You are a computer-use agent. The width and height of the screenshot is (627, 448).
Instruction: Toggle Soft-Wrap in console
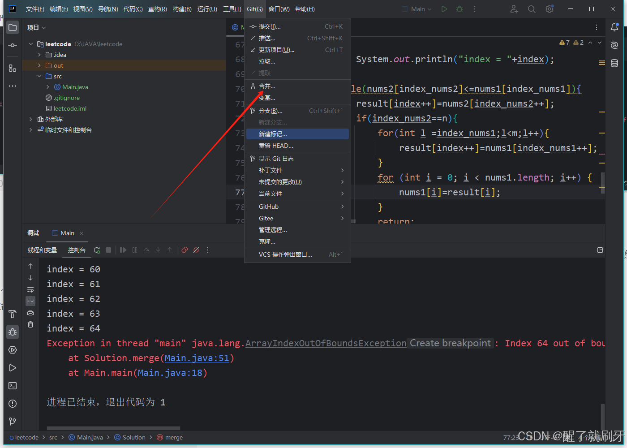point(30,289)
